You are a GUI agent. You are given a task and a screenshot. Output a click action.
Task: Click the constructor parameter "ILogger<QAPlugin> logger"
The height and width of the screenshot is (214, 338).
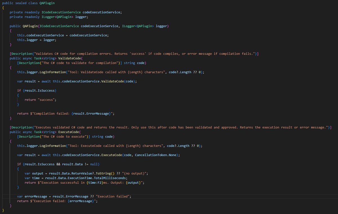[x=144, y=26]
